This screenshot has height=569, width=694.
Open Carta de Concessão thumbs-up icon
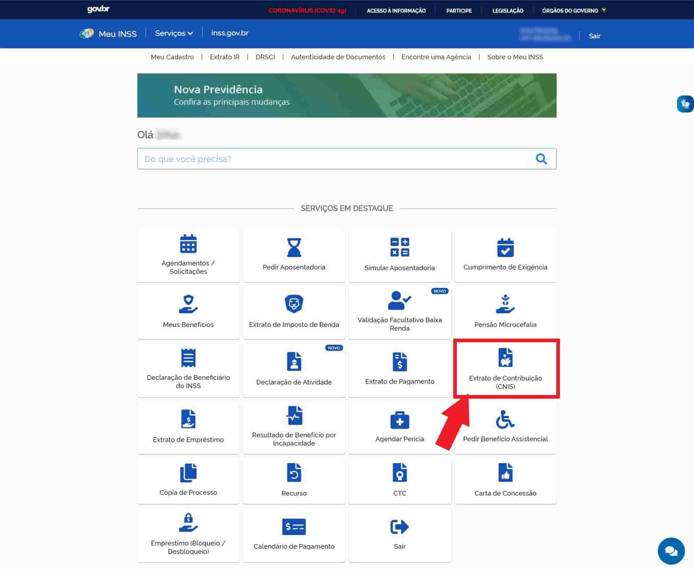click(505, 472)
